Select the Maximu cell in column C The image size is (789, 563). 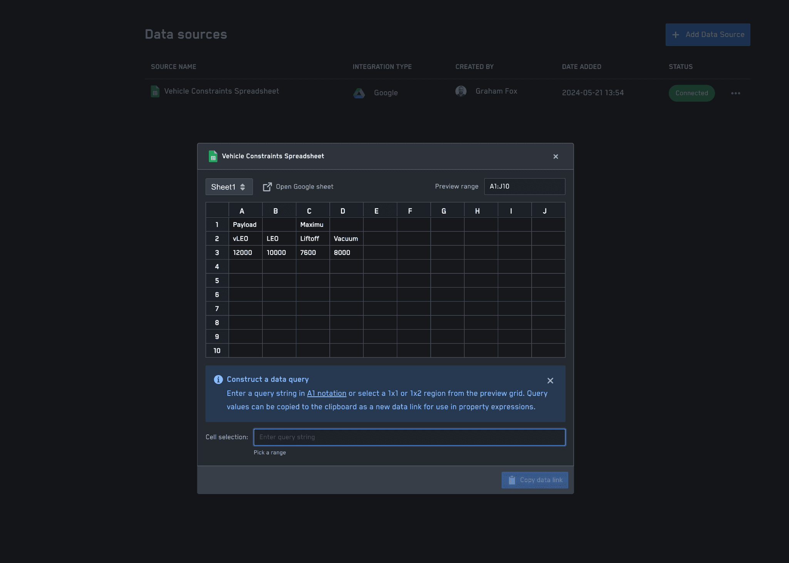(313, 225)
